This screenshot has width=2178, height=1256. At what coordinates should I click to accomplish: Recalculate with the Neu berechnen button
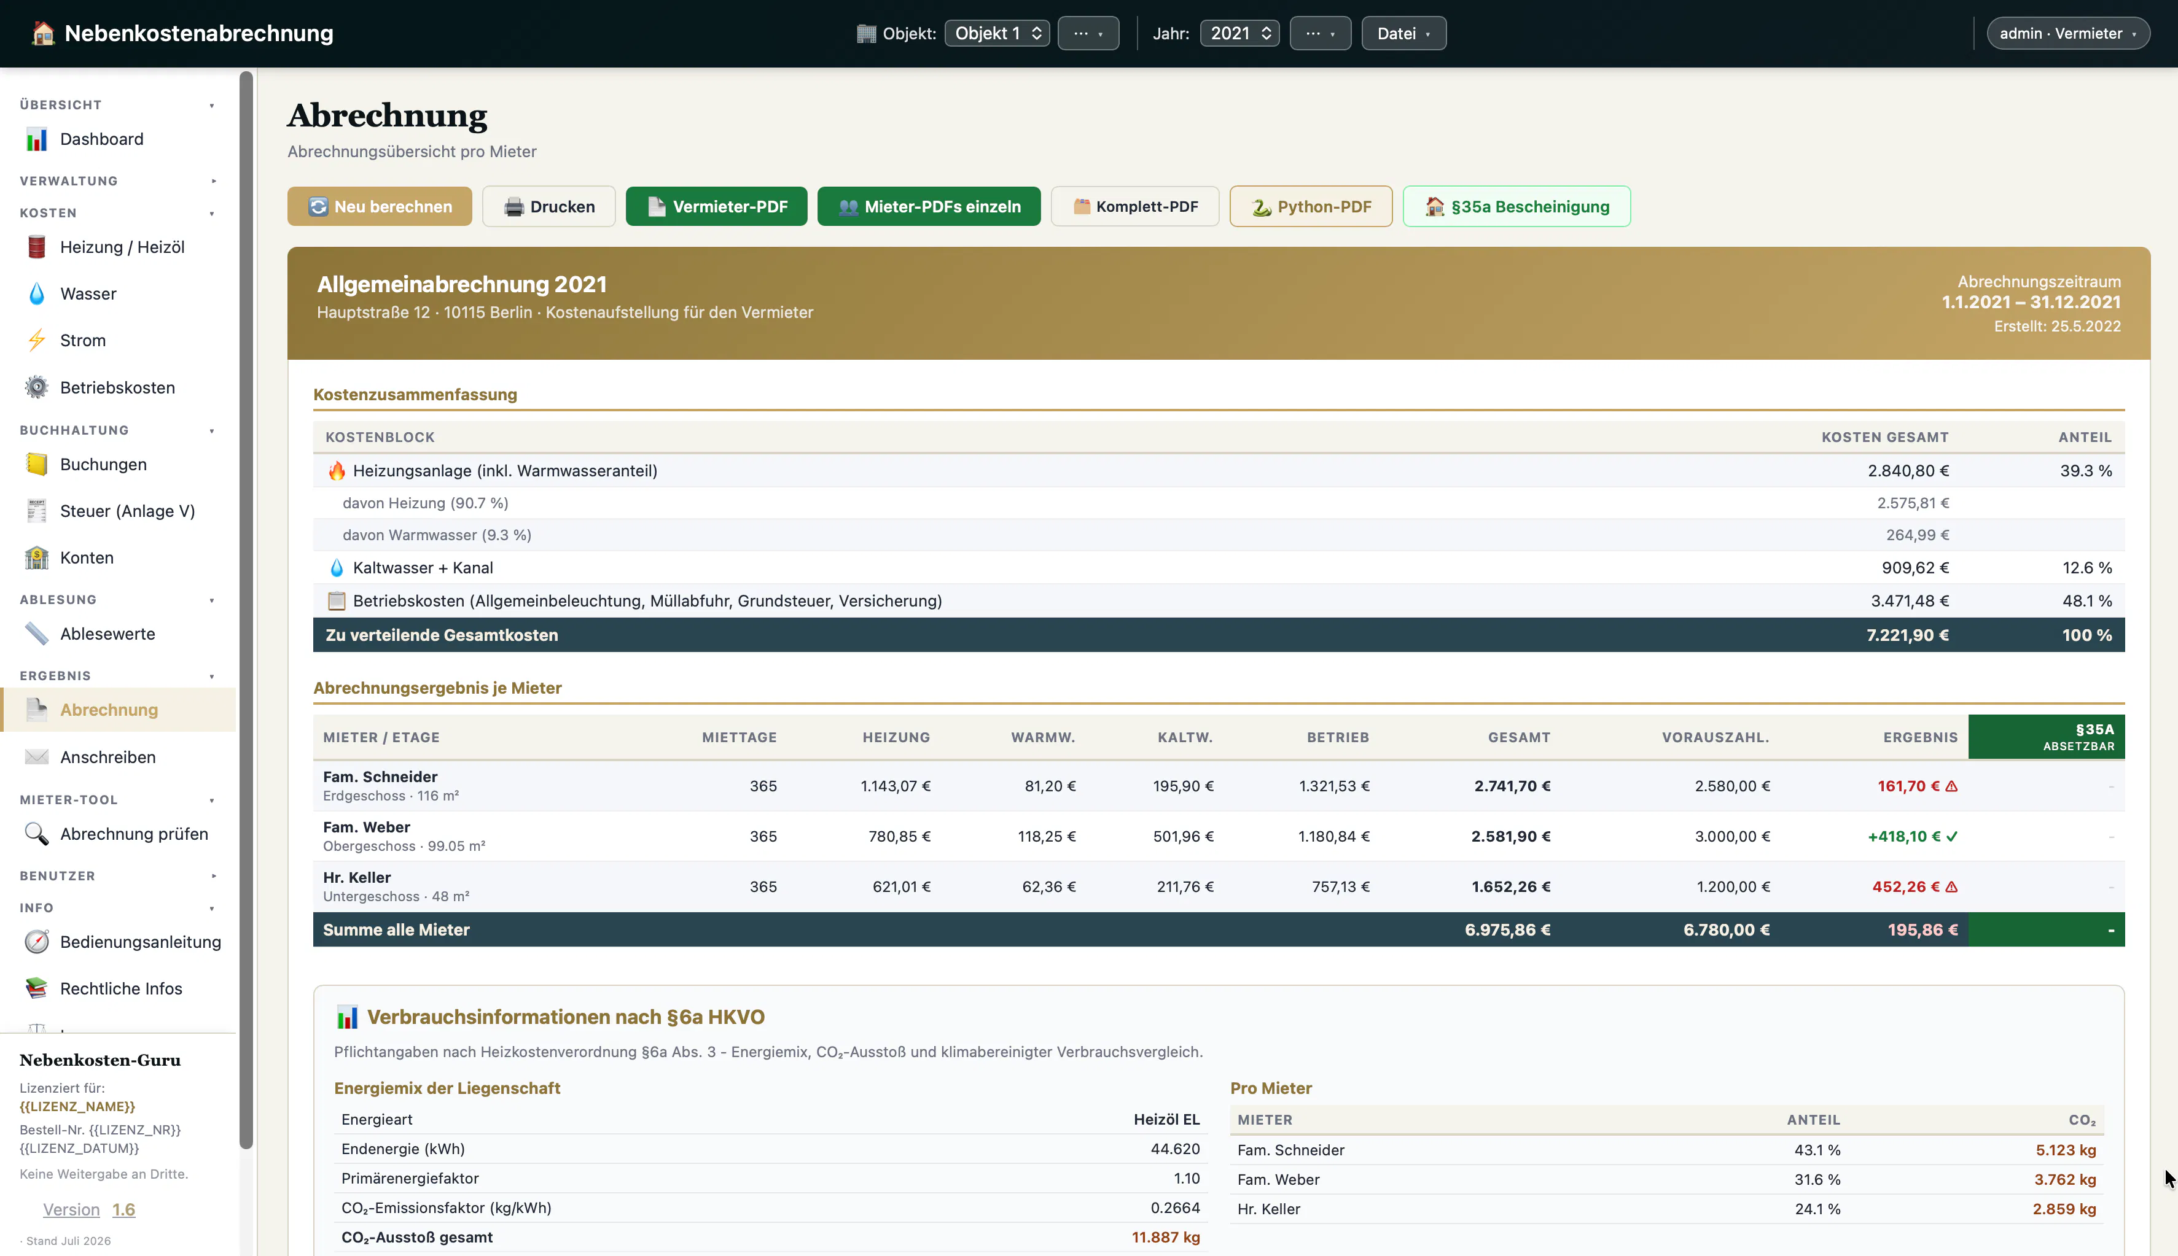[380, 207]
